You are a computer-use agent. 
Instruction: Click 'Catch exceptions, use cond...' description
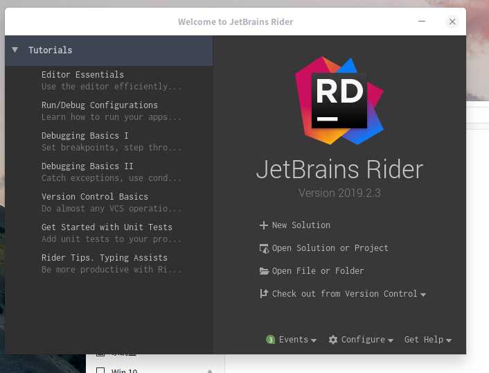(x=112, y=178)
